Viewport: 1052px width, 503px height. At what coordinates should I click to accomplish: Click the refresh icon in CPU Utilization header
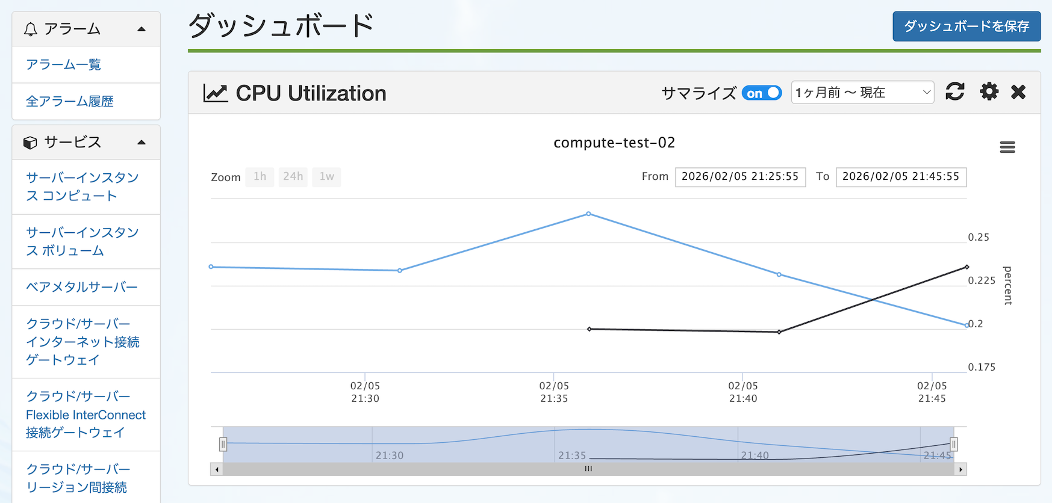click(955, 92)
